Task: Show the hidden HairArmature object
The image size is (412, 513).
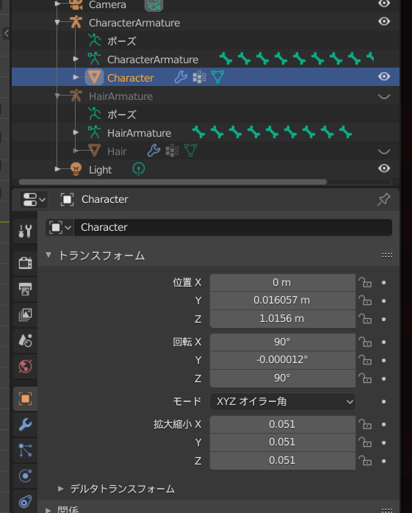Action: tap(384, 96)
